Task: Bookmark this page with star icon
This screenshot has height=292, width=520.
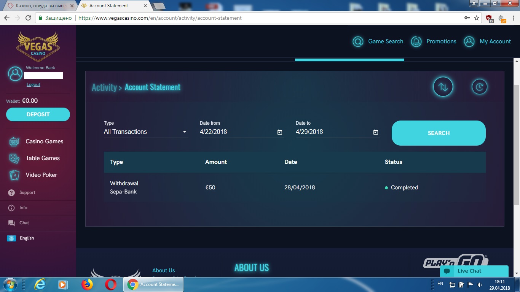Action: [477, 18]
